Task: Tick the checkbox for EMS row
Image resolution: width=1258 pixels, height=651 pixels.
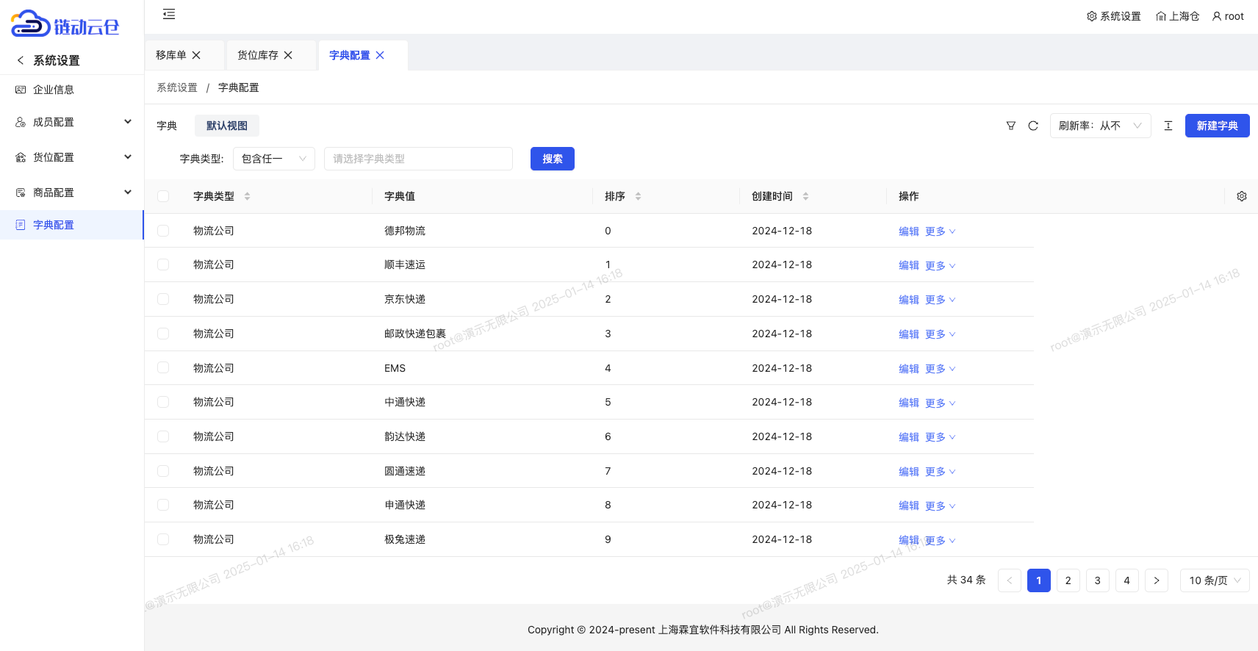Action: click(x=163, y=368)
